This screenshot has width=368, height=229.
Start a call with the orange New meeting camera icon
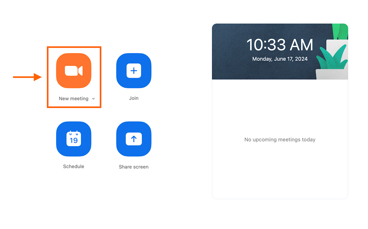click(74, 71)
